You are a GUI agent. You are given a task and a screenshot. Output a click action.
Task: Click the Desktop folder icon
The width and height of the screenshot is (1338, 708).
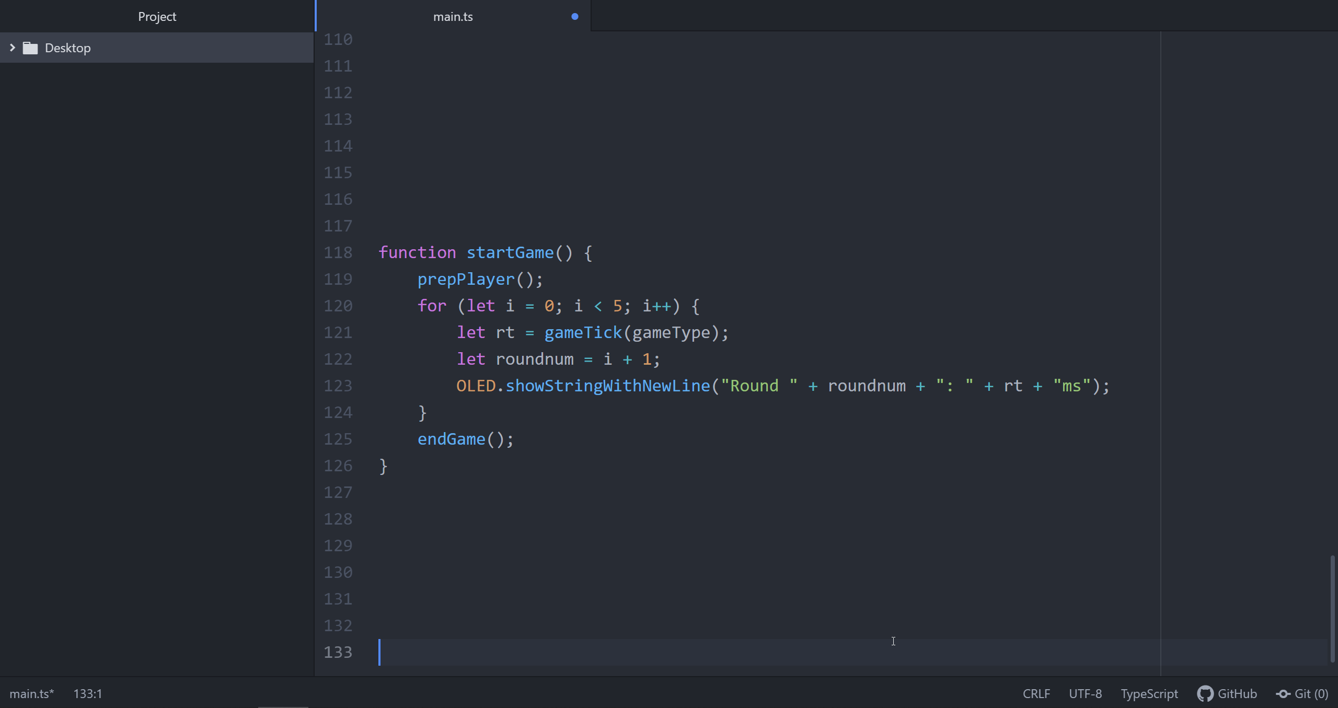coord(30,48)
